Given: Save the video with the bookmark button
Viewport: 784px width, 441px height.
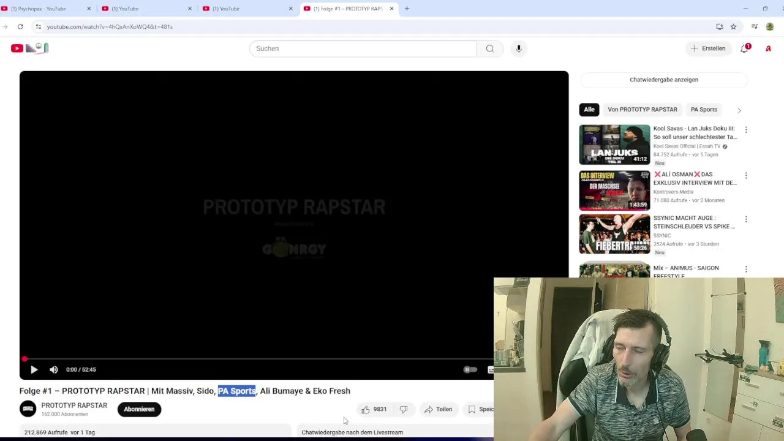Looking at the screenshot, I should [480, 409].
